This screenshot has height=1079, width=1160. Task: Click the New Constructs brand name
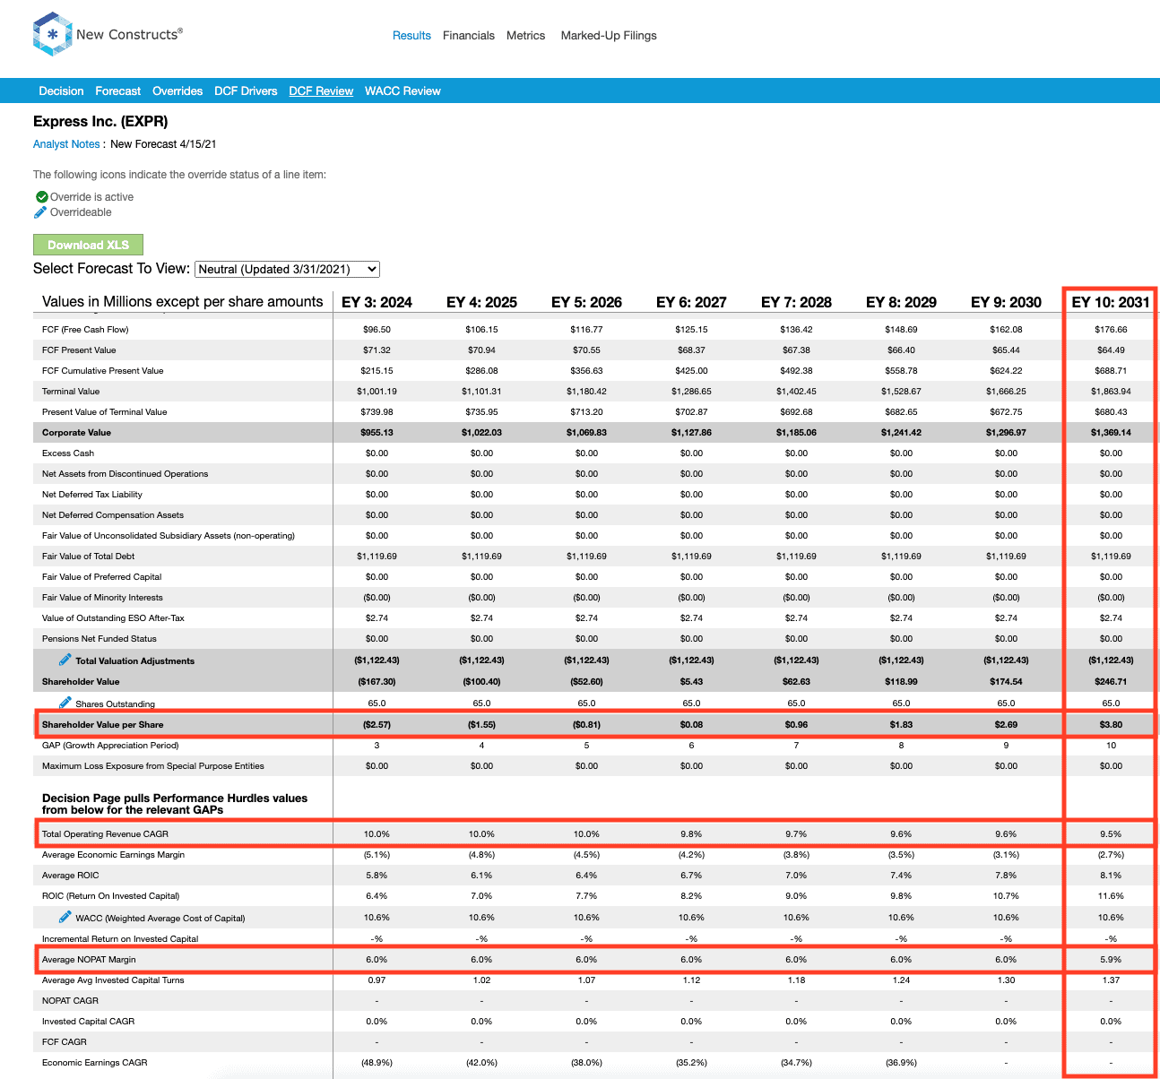point(129,34)
